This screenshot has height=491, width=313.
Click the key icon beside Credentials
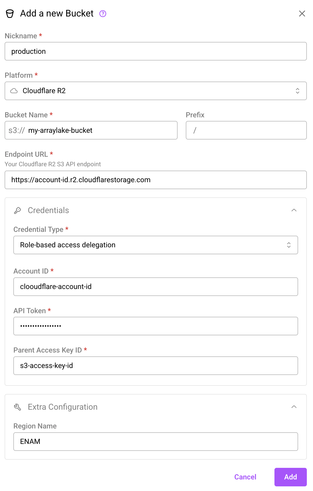pyautogui.click(x=17, y=211)
